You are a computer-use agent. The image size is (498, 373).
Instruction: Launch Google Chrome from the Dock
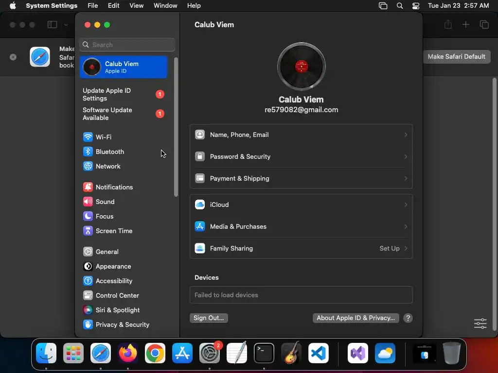pyautogui.click(x=155, y=353)
